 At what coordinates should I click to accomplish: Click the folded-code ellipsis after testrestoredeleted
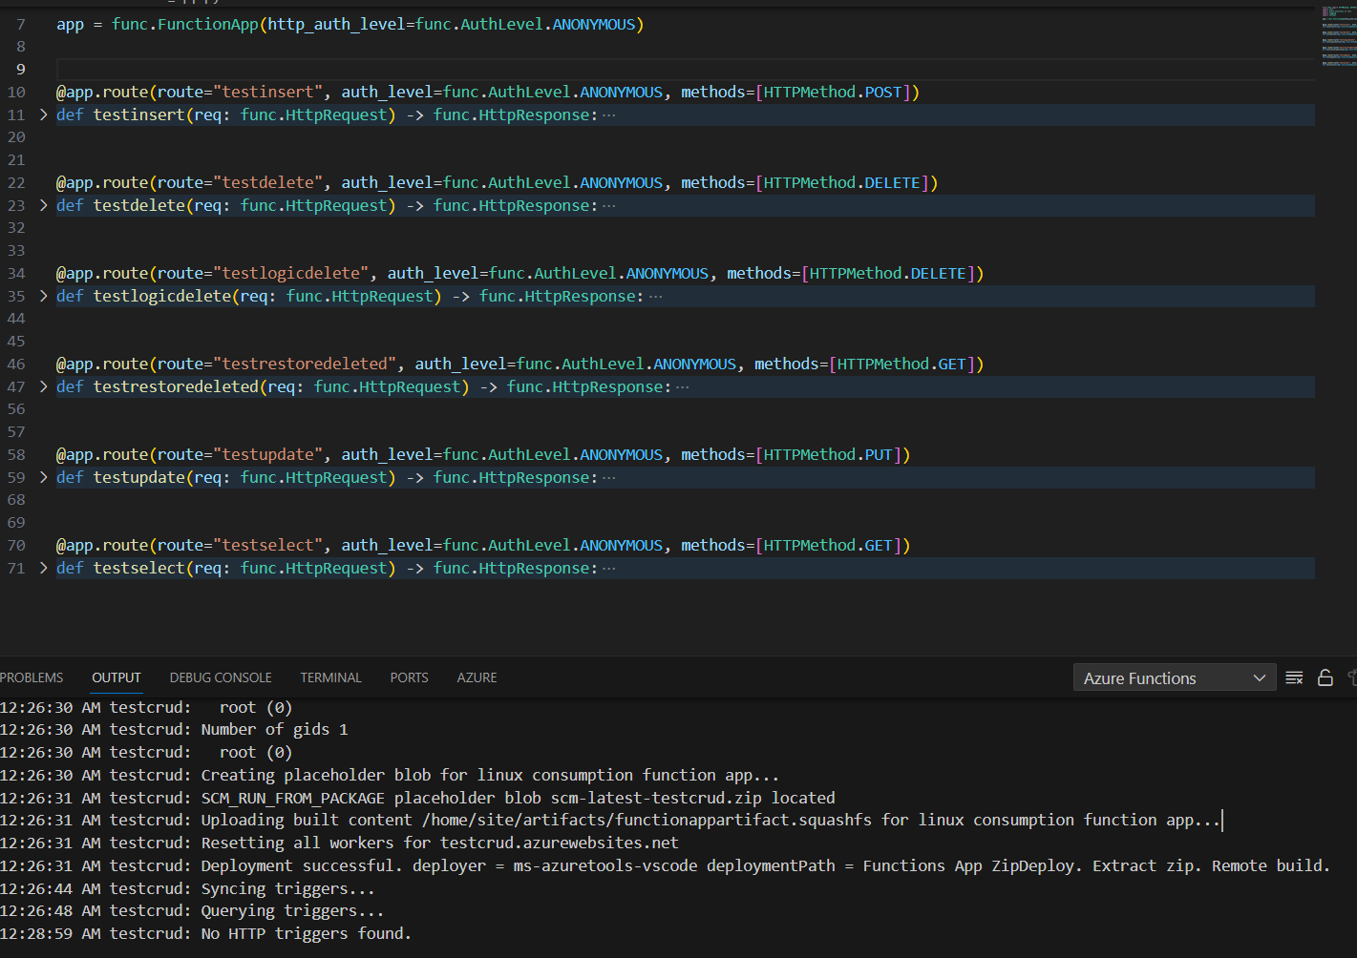(683, 386)
